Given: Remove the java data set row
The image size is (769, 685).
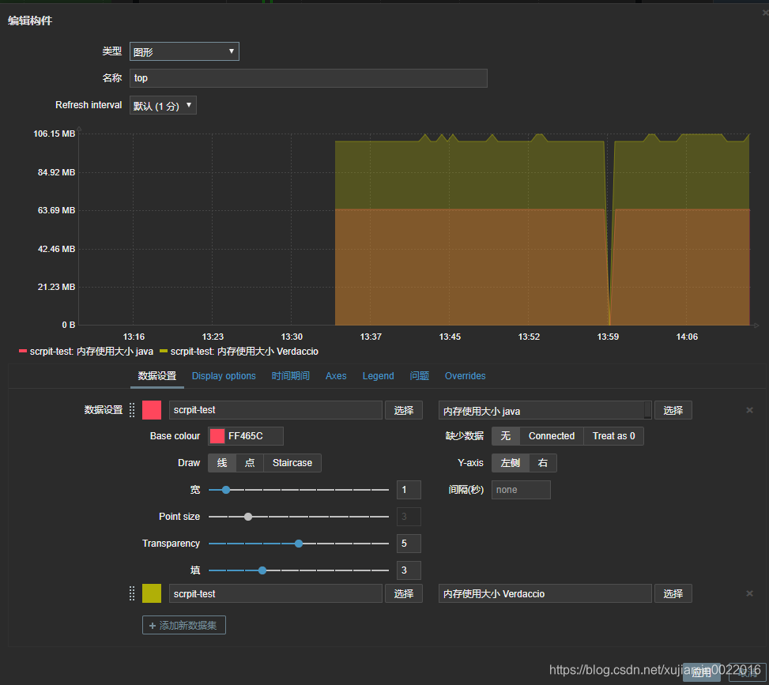Looking at the screenshot, I should (x=749, y=410).
